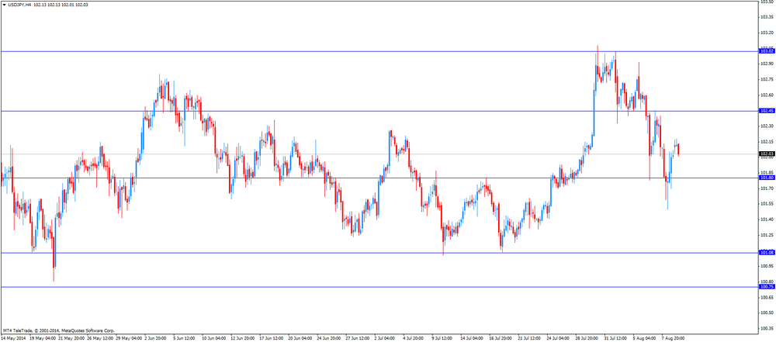Click the 28 Jul 20:00 time label
The width and height of the screenshot is (776, 342).
point(588,339)
